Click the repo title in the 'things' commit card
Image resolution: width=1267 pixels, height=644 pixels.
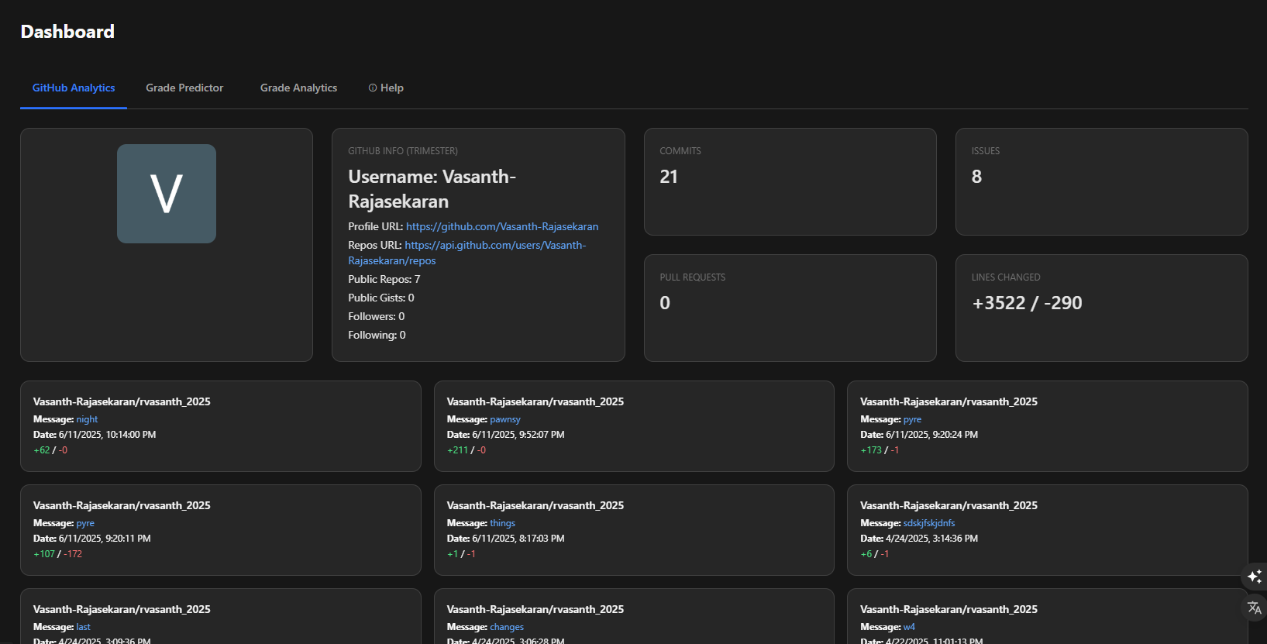point(535,505)
